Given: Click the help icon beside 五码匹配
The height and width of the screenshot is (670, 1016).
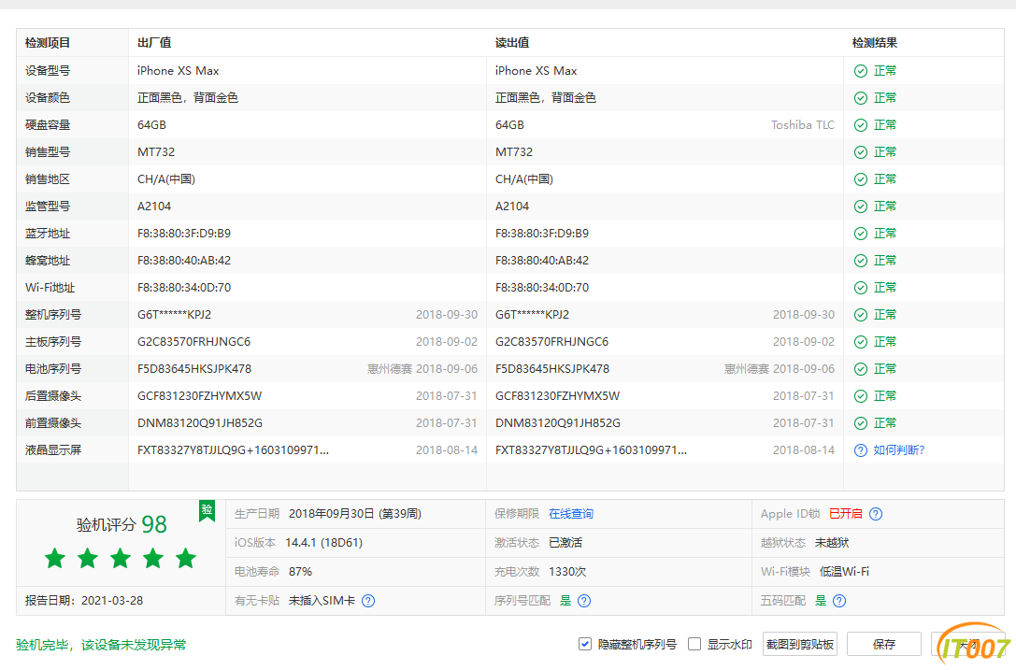Looking at the screenshot, I should click(839, 601).
